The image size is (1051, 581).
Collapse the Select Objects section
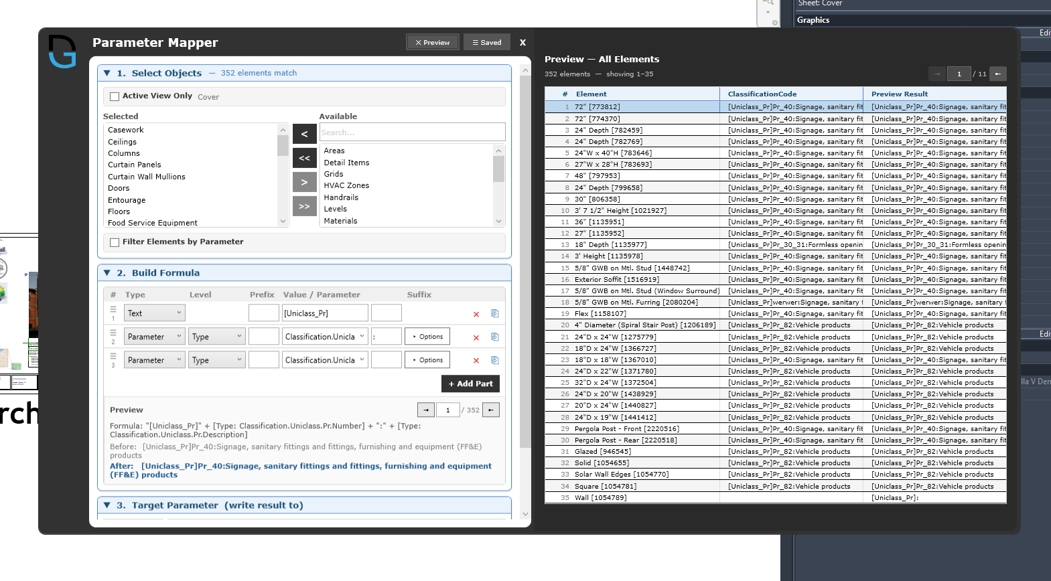[x=107, y=73]
